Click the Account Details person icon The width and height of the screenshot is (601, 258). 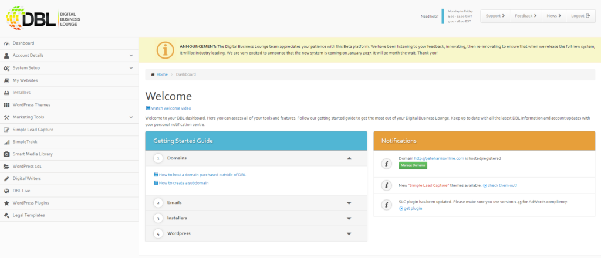tap(6, 56)
